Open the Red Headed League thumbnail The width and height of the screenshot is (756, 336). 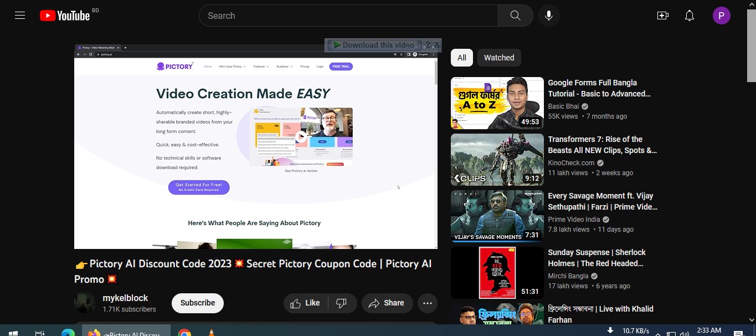click(x=497, y=273)
